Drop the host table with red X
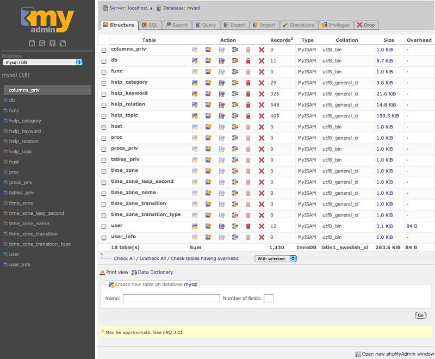This screenshot has width=435, height=359. point(262,127)
